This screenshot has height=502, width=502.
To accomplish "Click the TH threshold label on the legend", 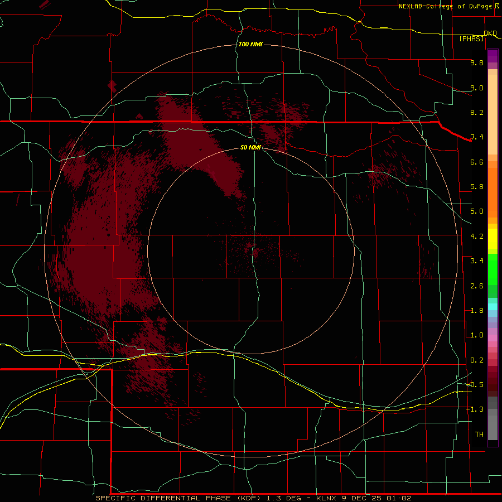I will (479, 434).
